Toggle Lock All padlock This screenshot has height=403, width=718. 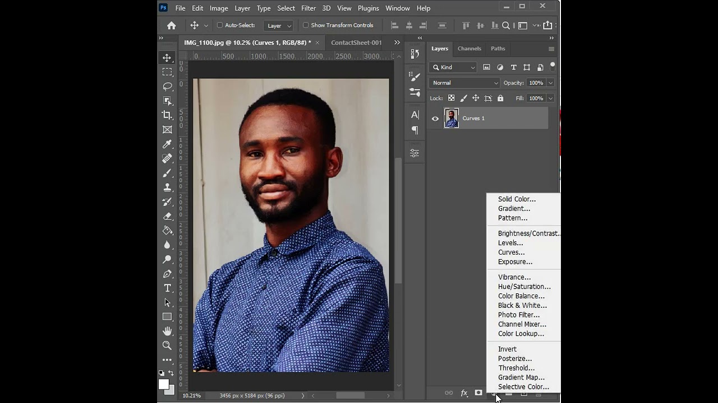[x=500, y=98]
